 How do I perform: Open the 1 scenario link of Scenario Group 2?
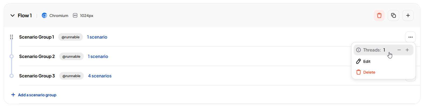(98, 56)
